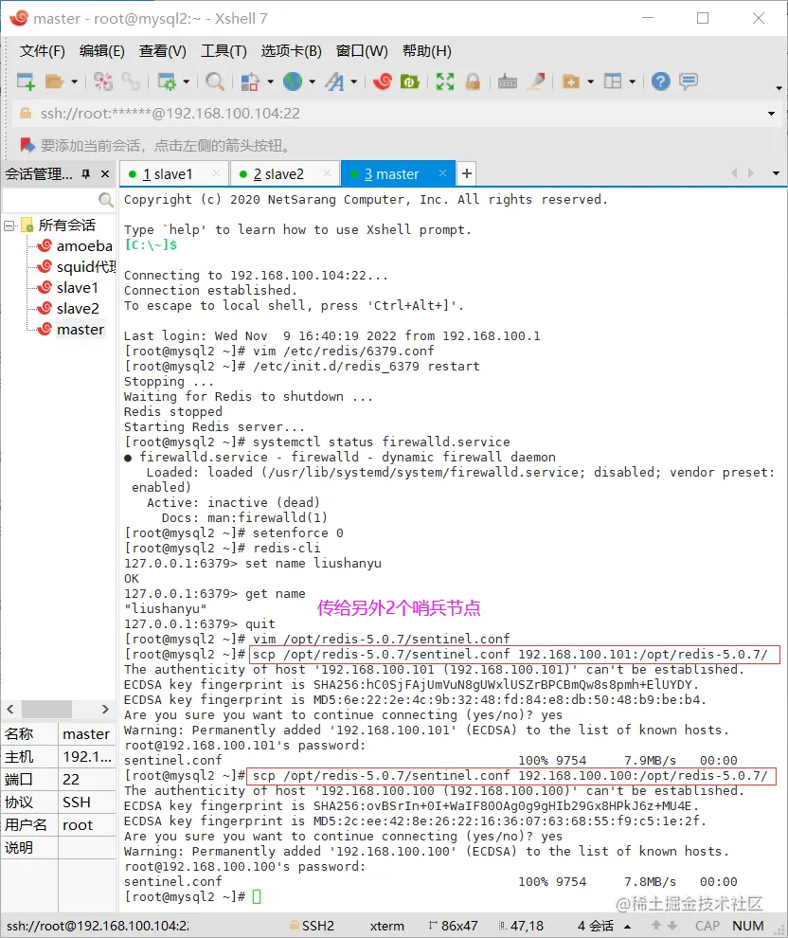
Task: Click the ssh address bar field
Action: coord(395,113)
